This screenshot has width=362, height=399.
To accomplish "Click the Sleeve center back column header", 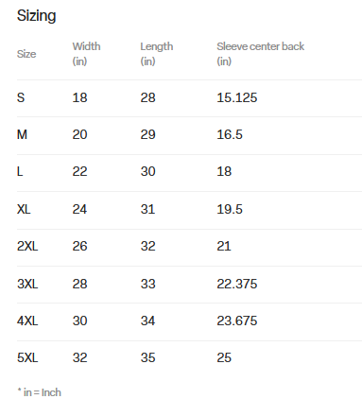I will [x=260, y=54].
